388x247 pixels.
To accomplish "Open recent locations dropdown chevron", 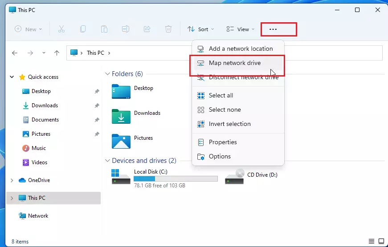I will 44,53.
